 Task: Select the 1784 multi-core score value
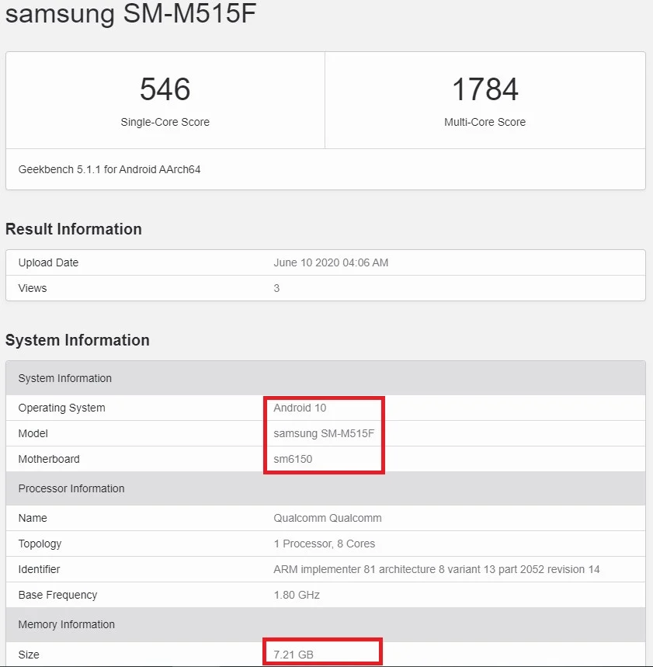click(485, 89)
